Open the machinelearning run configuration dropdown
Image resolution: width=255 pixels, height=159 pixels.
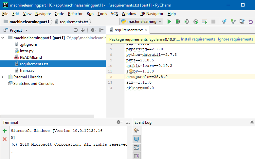pos(141,22)
